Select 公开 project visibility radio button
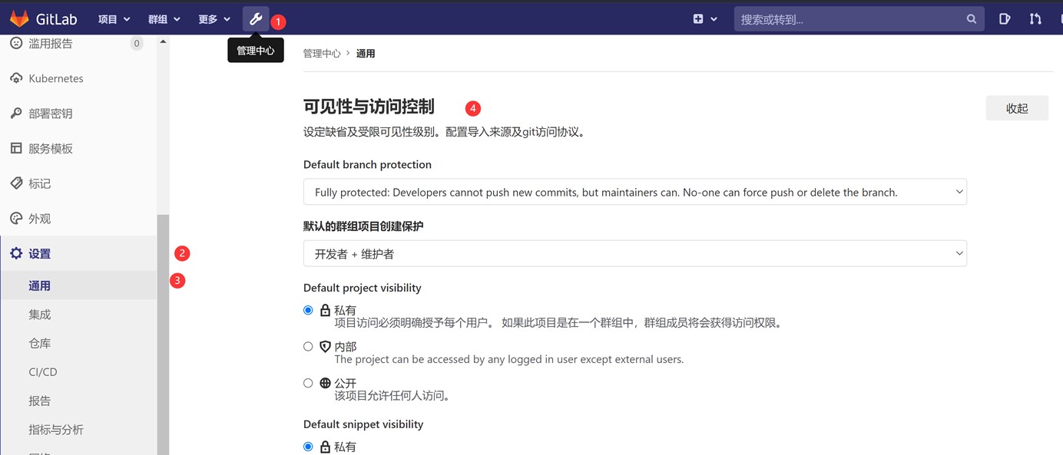1063x455 pixels. pyautogui.click(x=308, y=383)
